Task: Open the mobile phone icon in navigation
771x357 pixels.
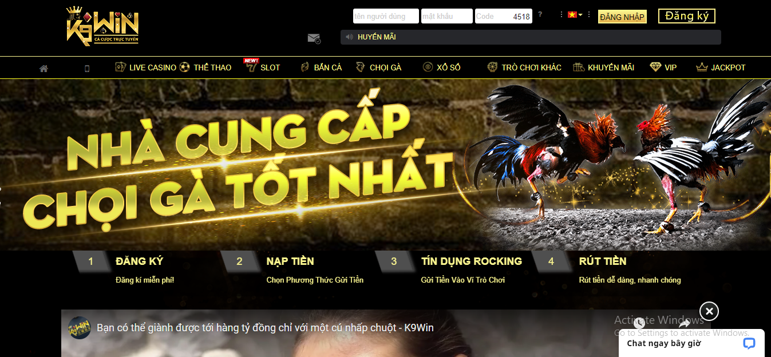Action: pos(87,68)
